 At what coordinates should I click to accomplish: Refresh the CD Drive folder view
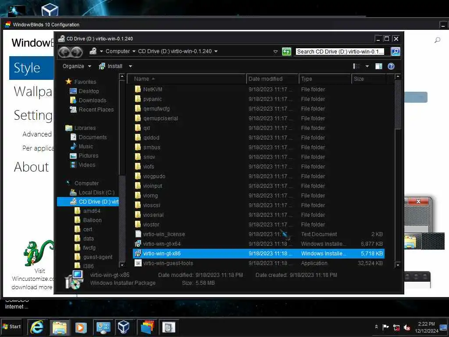pyautogui.click(x=286, y=52)
